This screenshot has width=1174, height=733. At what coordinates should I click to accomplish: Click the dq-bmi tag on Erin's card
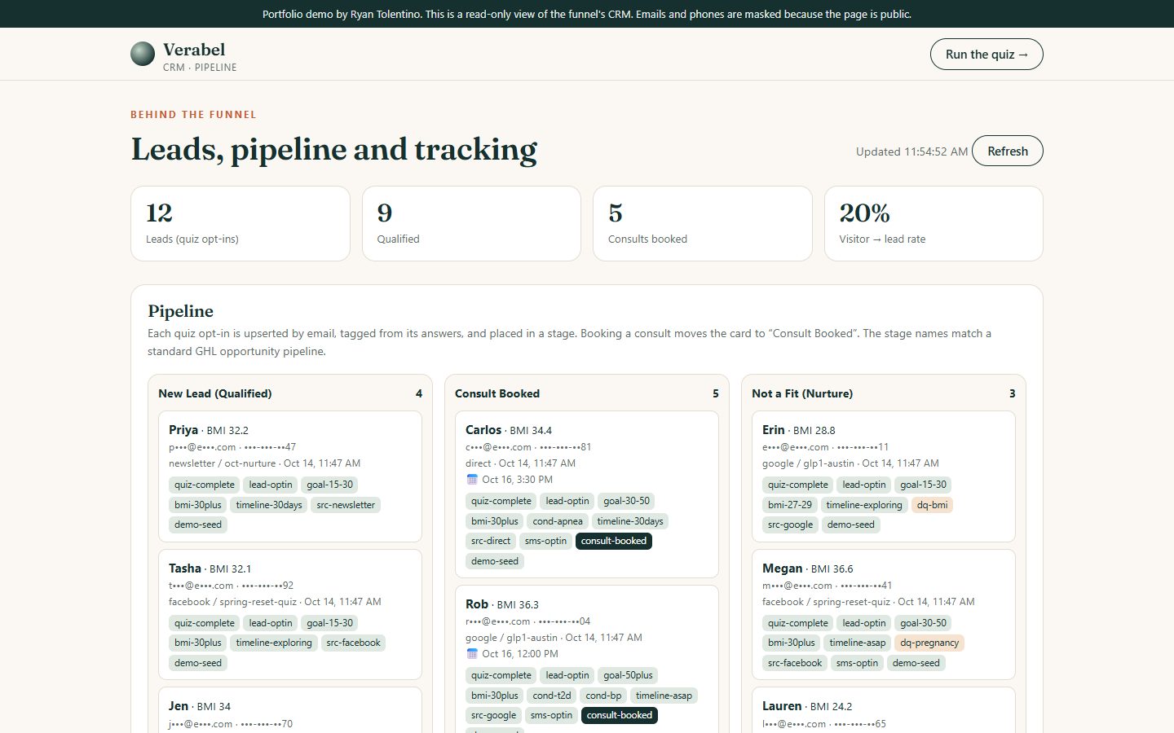(x=932, y=505)
